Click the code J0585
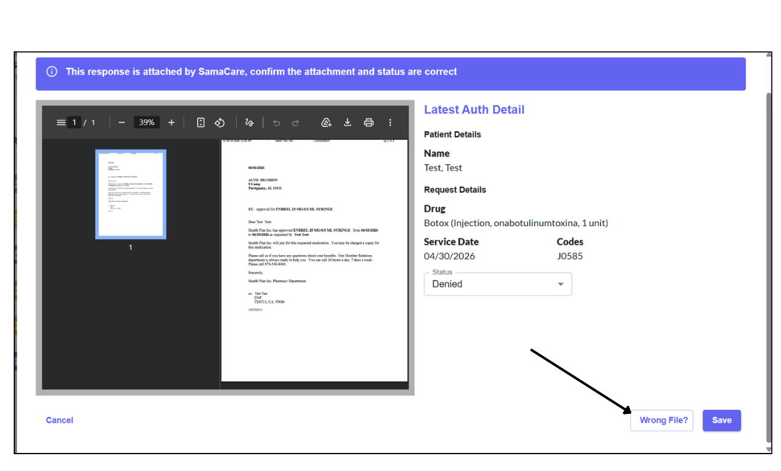Screen dimensions: 781x471 pos(570,256)
